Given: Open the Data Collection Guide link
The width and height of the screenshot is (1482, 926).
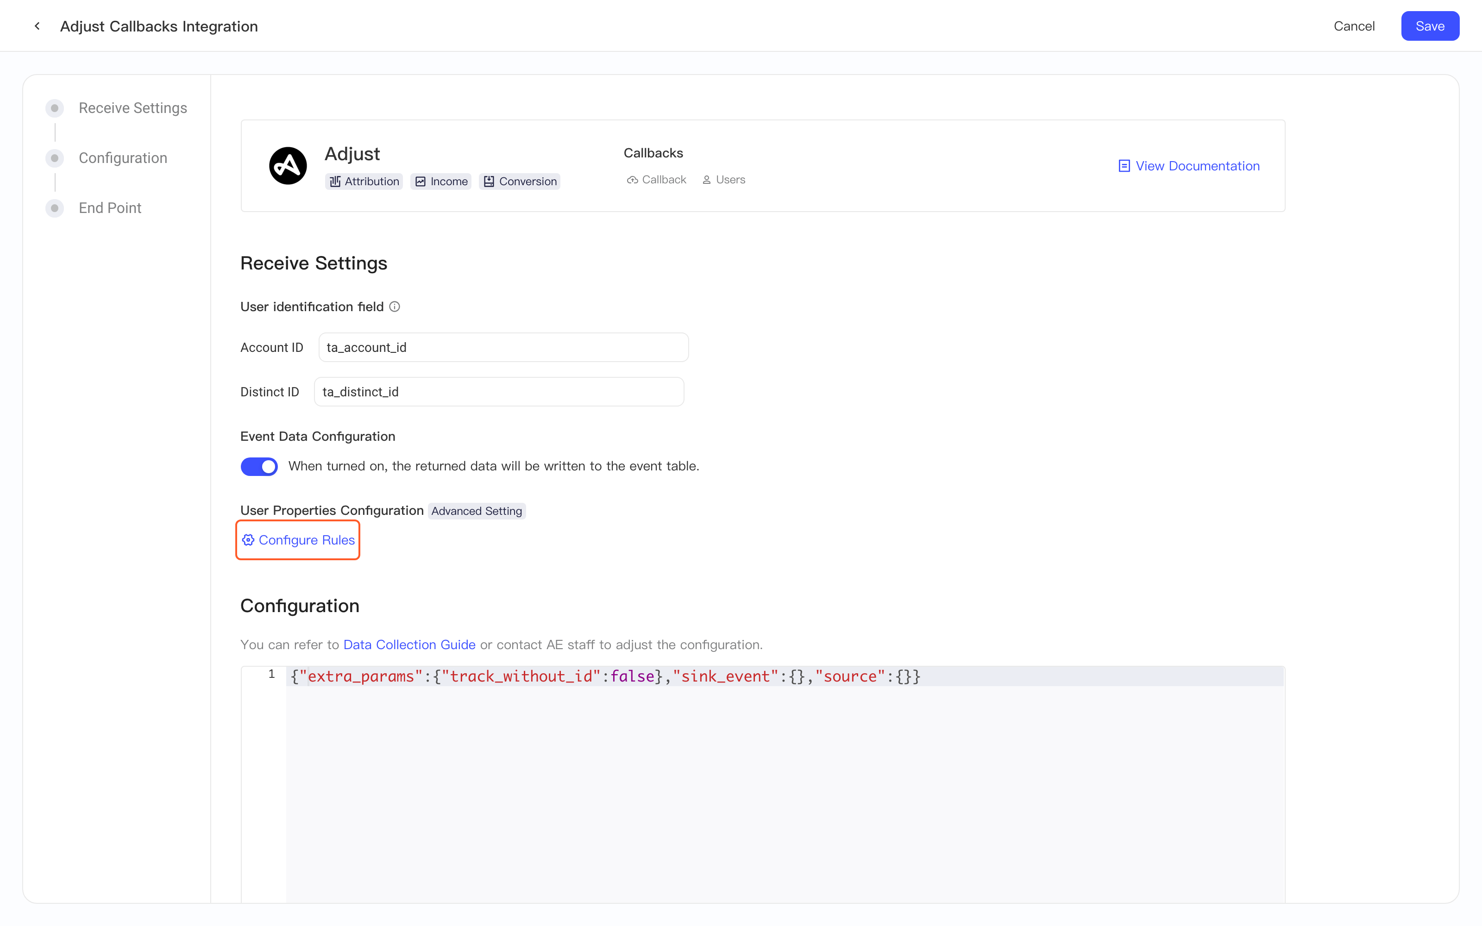Looking at the screenshot, I should coord(409,645).
